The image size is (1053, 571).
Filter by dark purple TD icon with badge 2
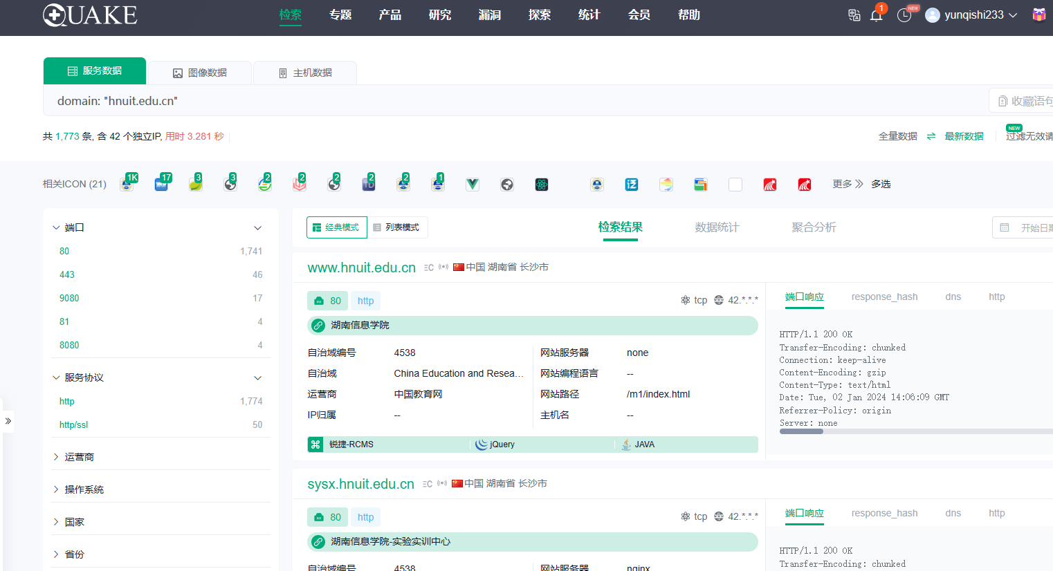pyautogui.click(x=369, y=184)
